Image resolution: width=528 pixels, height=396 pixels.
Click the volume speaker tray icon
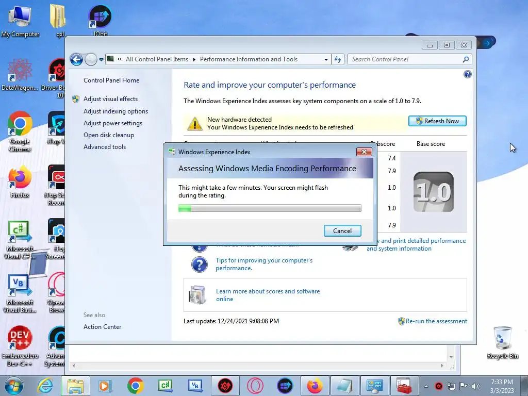[476, 386]
